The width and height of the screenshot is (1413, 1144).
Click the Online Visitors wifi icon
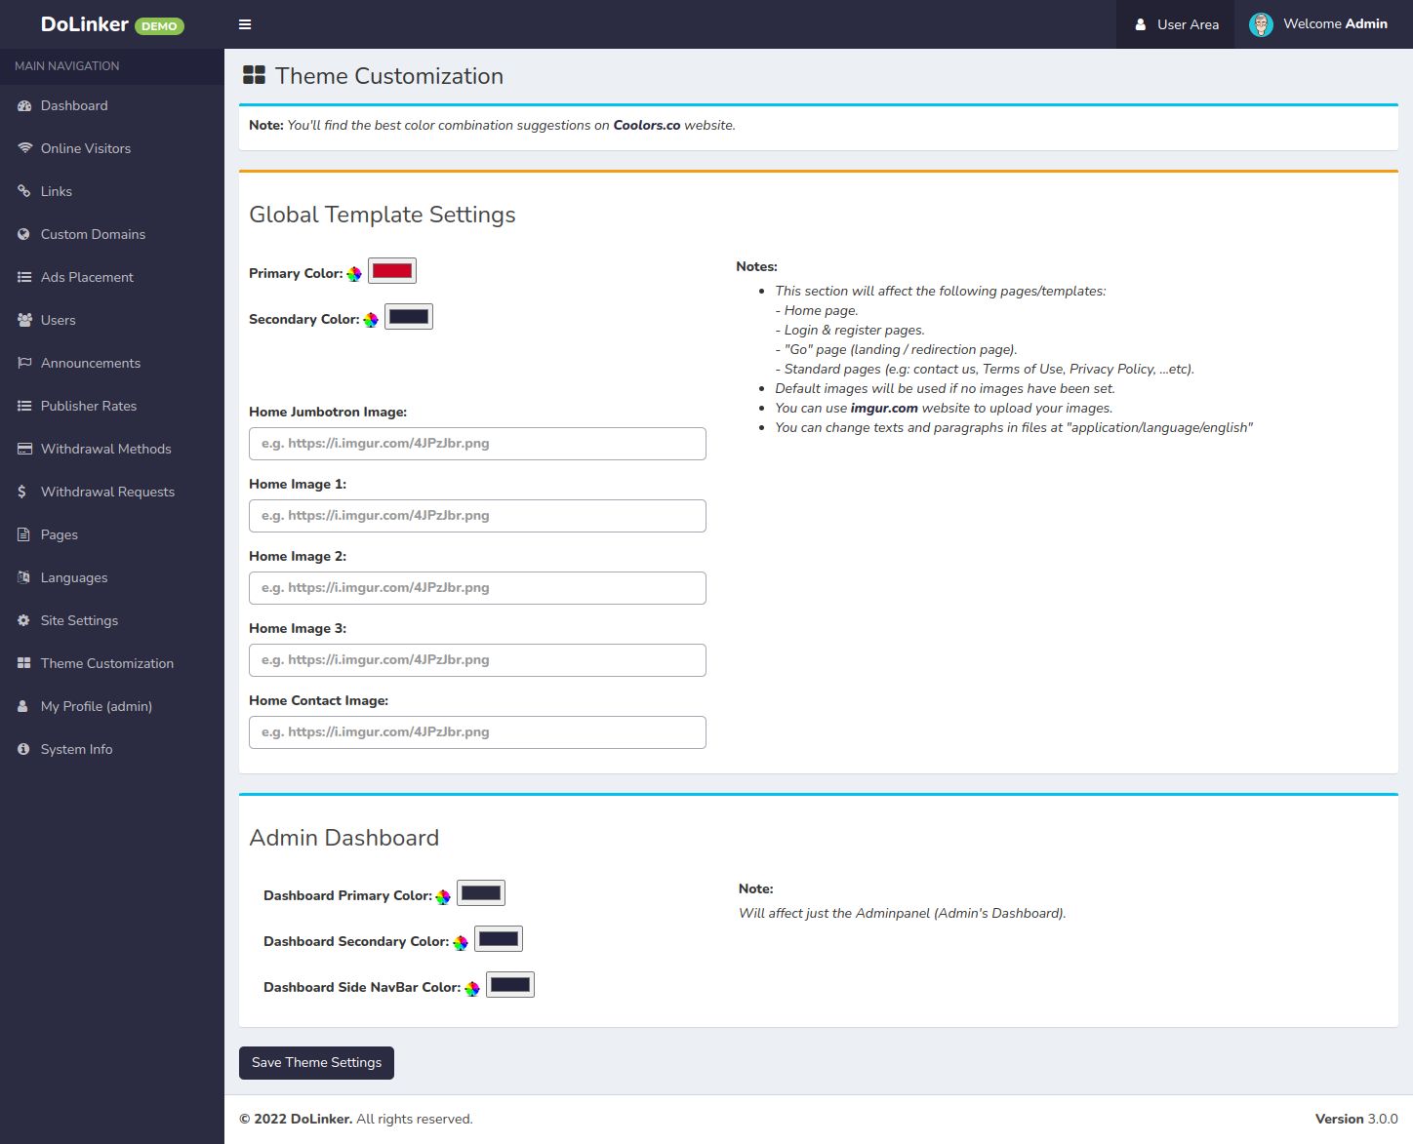(x=24, y=148)
